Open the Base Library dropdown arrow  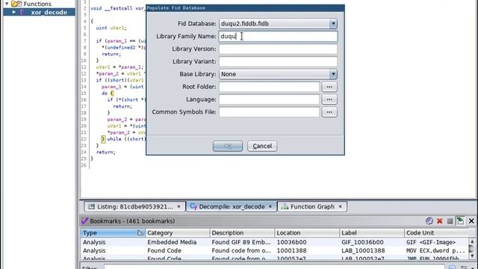(x=333, y=74)
